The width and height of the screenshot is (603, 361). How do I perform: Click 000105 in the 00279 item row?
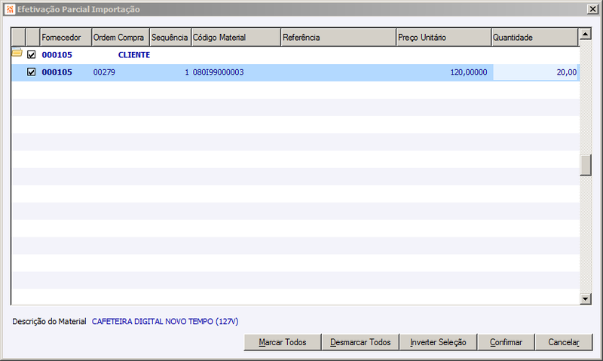[57, 72]
